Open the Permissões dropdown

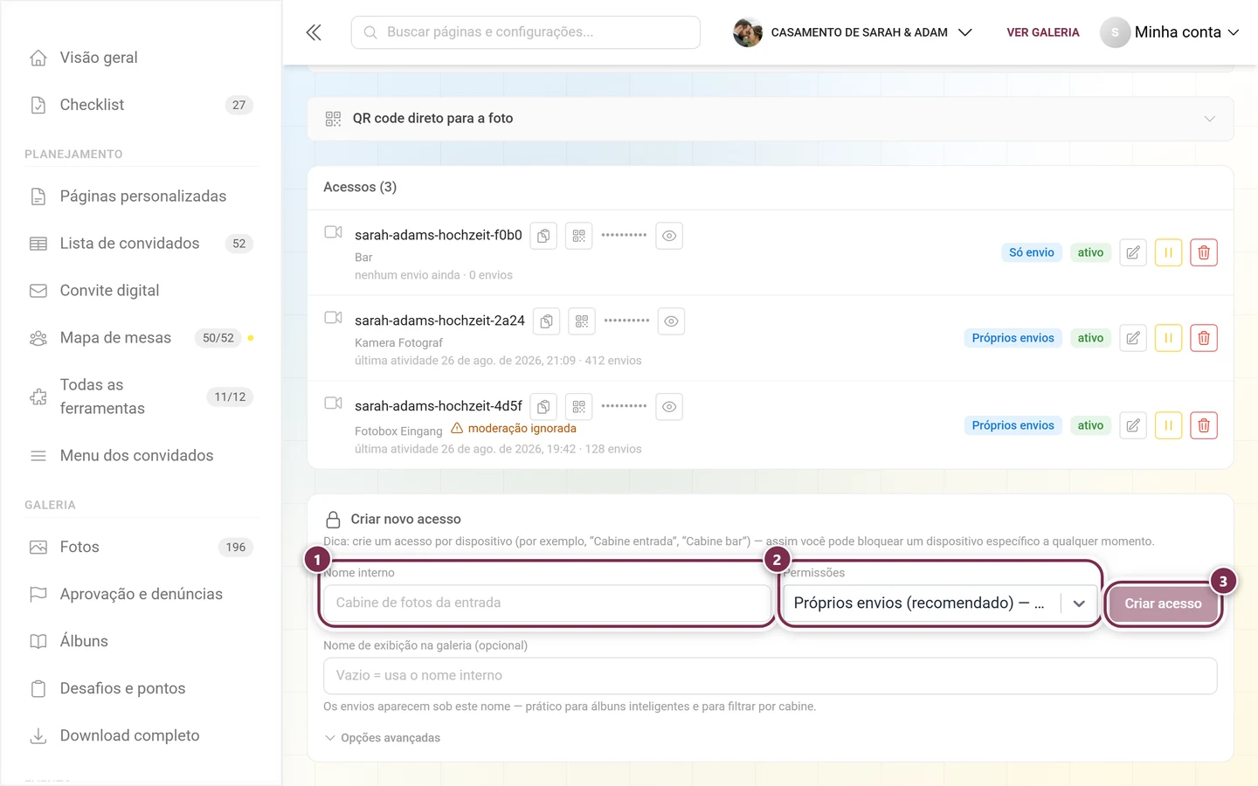click(940, 603)
